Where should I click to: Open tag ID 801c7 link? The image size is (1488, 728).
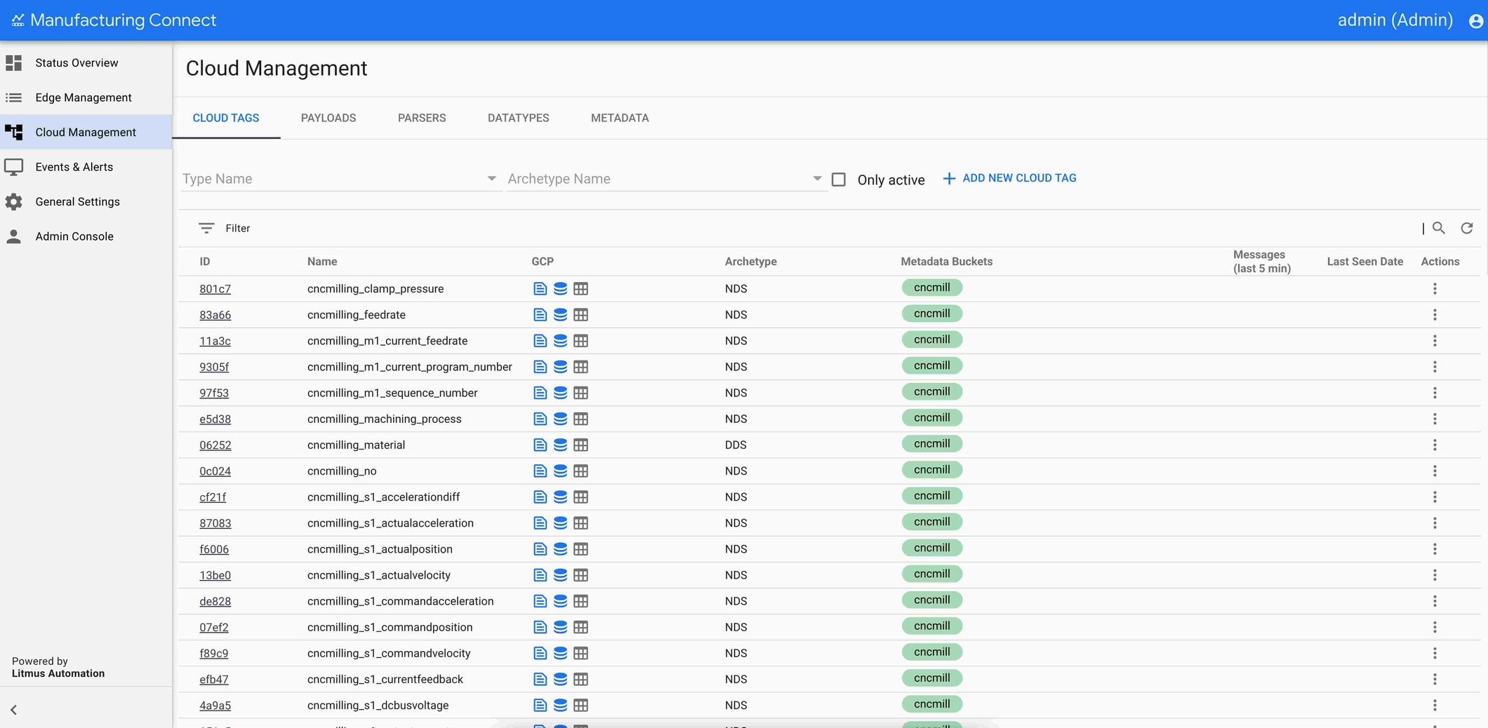click(x=215, y=288)
